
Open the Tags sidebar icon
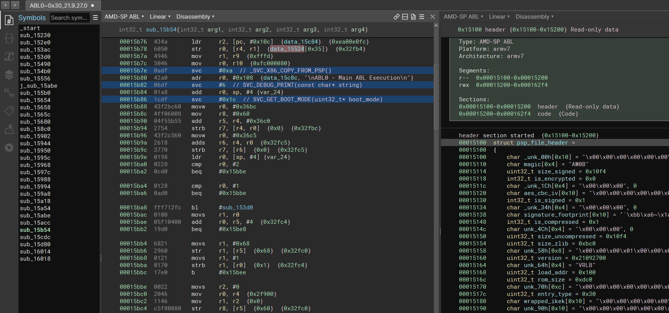(x=9, y=111)
